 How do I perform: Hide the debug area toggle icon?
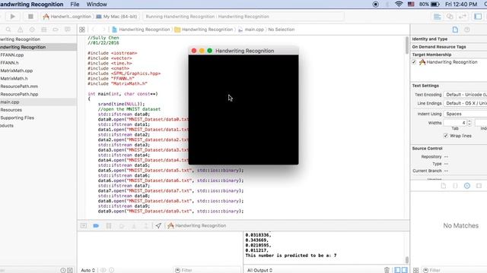[84, 226]
